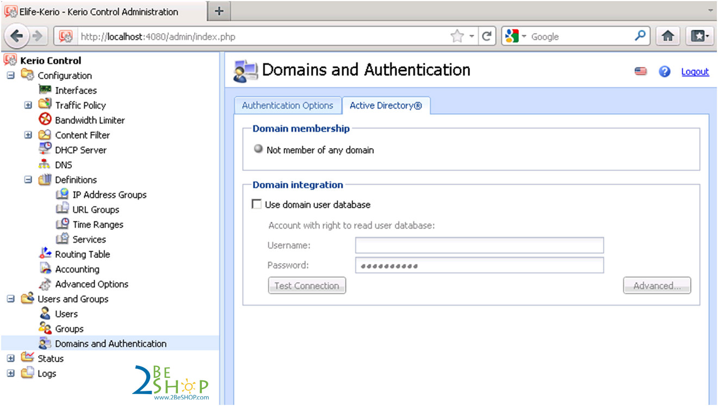This screenshot has width=718, height=406.
Task: Collapse the Users and Groups node
Action: tap(10, 299)
